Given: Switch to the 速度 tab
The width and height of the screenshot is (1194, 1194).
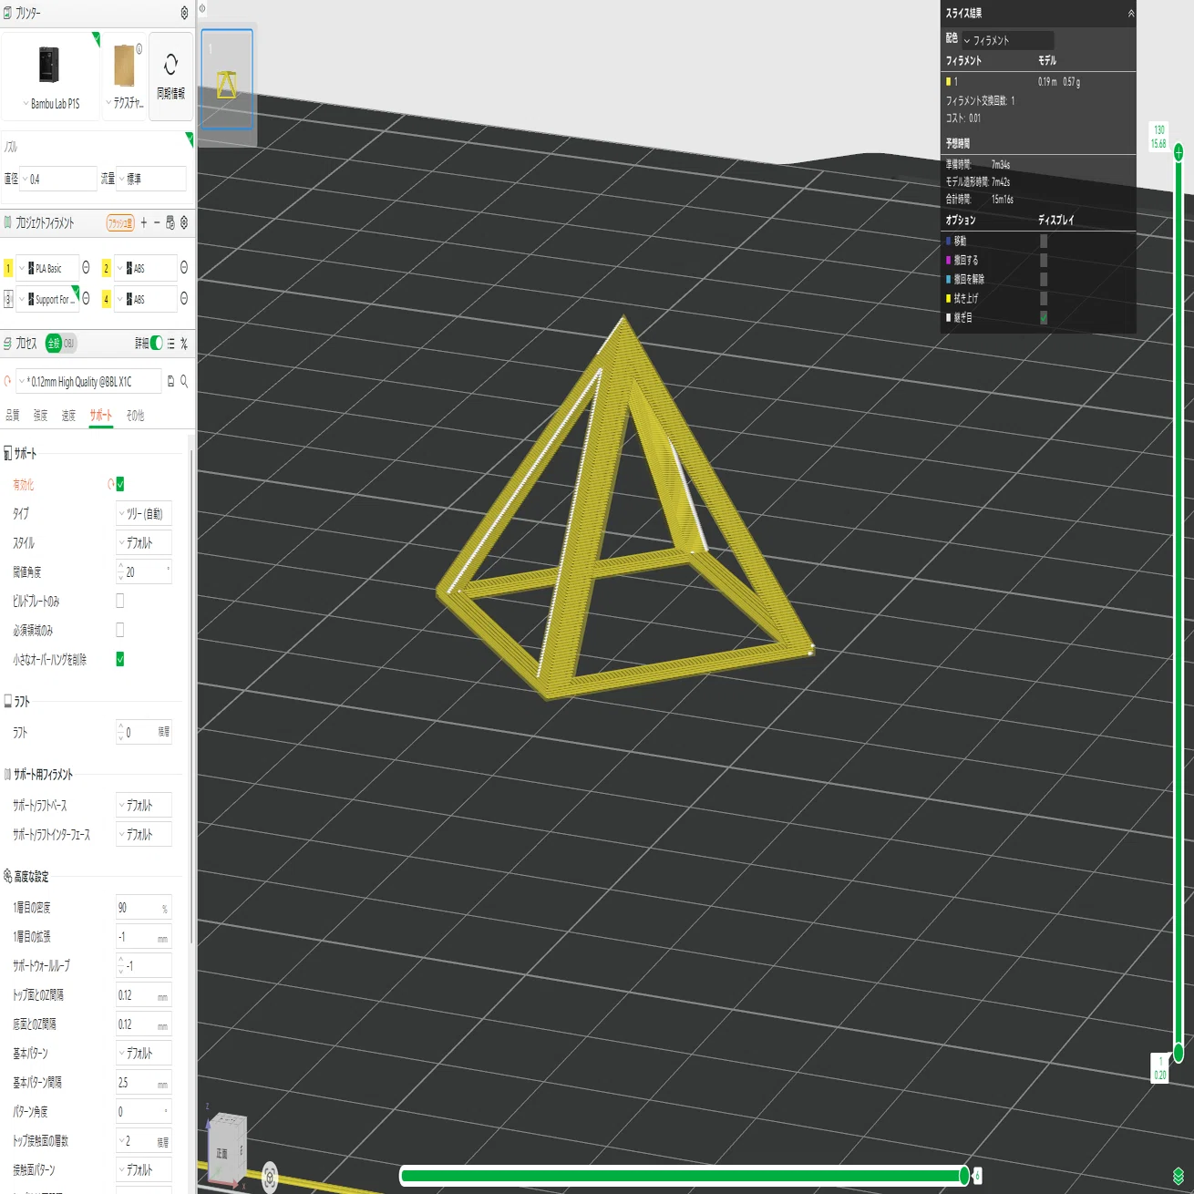Looking at the screenshot, I should point(68,416).
